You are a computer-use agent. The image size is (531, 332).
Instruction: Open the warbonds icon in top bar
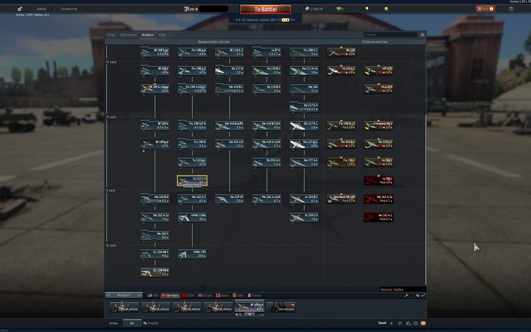(x=386, y=9)
